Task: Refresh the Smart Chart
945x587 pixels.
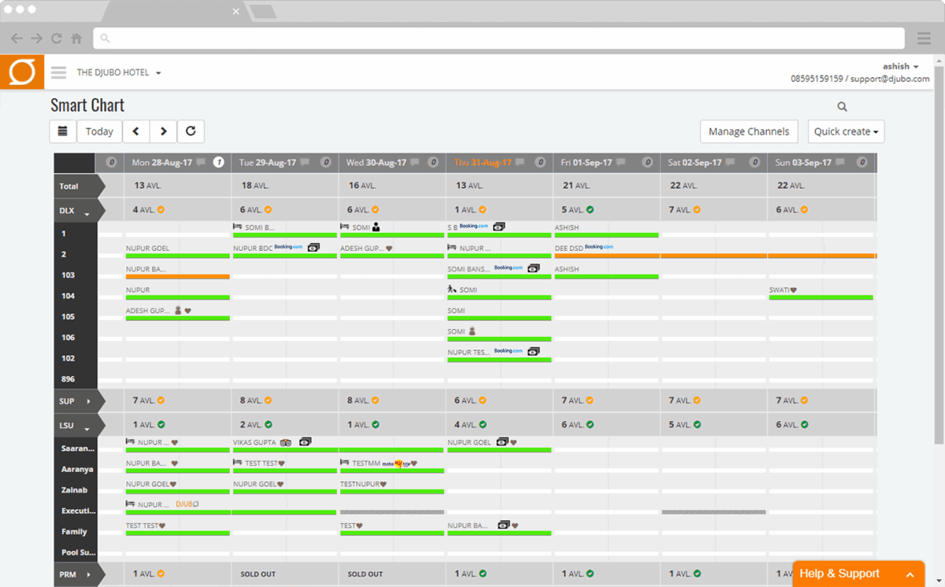Action: click(191, 131)
